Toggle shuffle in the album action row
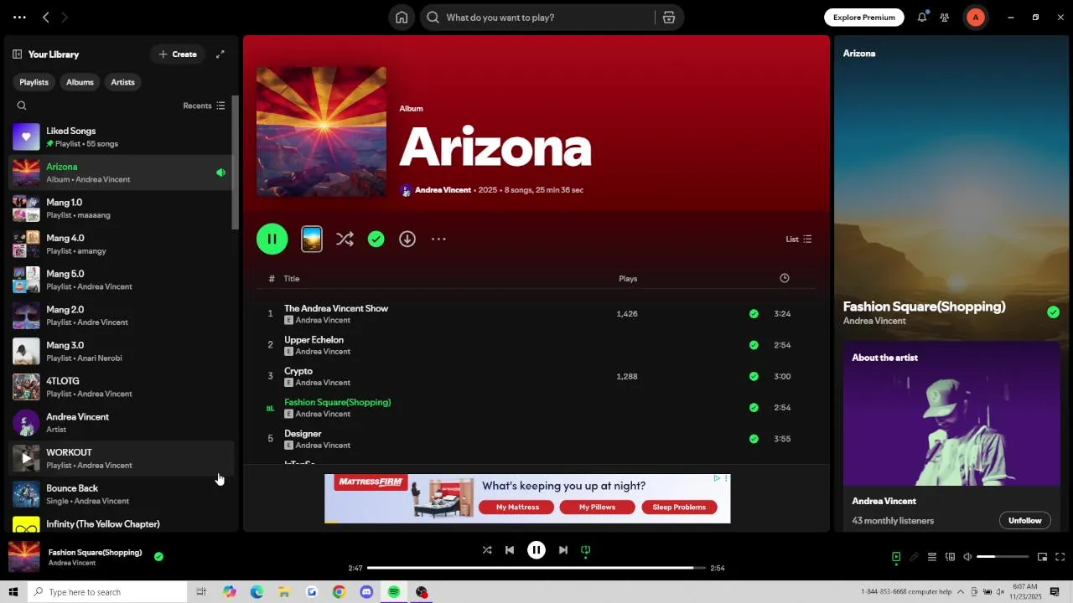This screenshot has height=603, width=1073. tap(345, 239)
